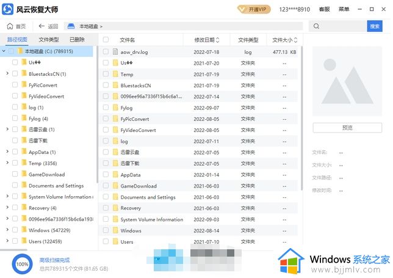Click the Temp folder icon in file list
The height and width of the screenshot is (278, 393).
pyautogui.click(x=115, y=75)
